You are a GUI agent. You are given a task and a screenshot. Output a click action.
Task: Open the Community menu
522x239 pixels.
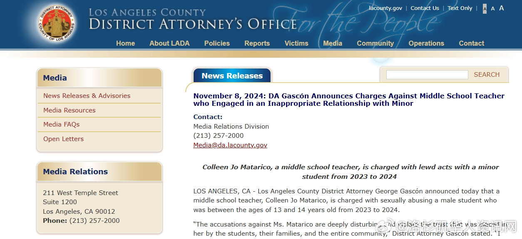pos(375,43)
